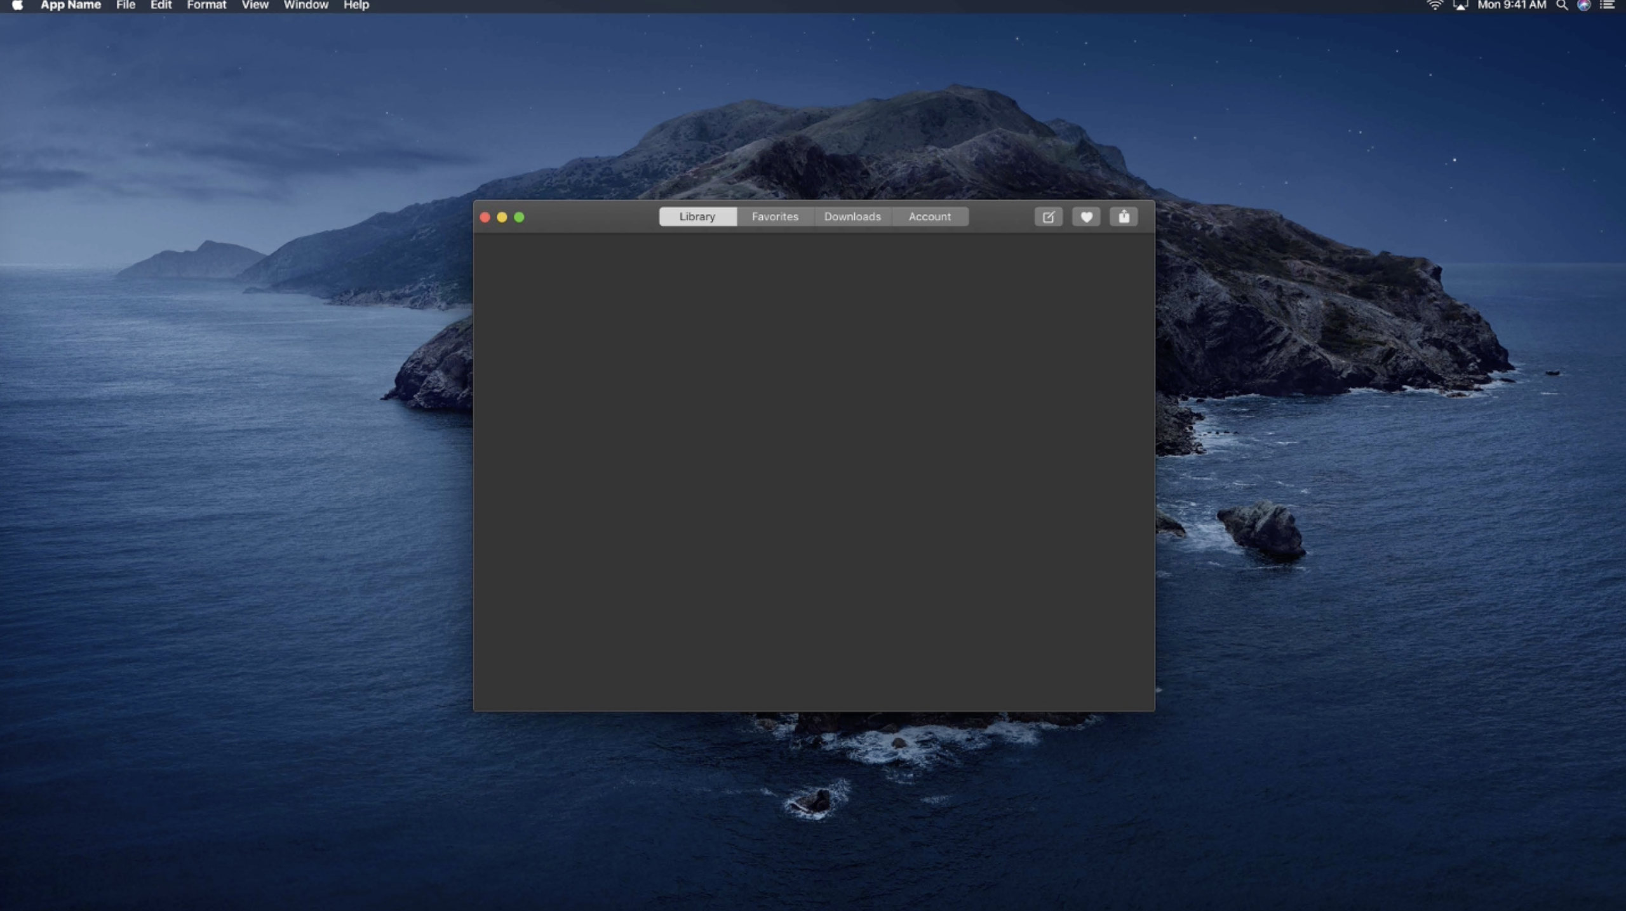Click the heart favorite toolbar button
The width and height of the screenshot is (1626, 911).
click(x=1086, y=217)
